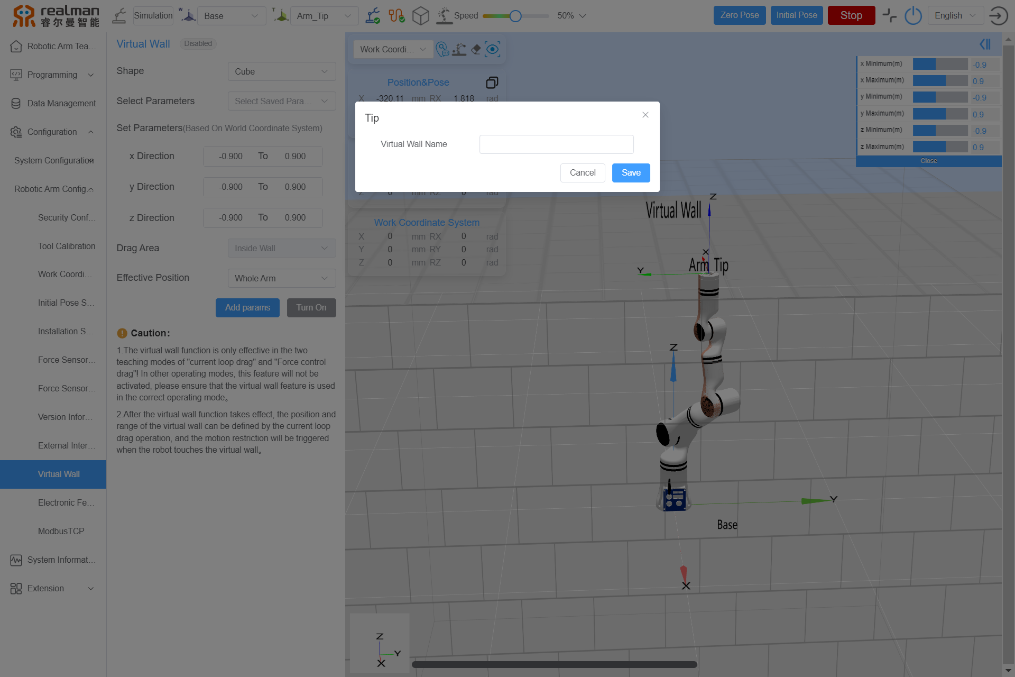Click the 3D cube model icon
This screenshot has height=677, width=1015.
coord(420,16)
